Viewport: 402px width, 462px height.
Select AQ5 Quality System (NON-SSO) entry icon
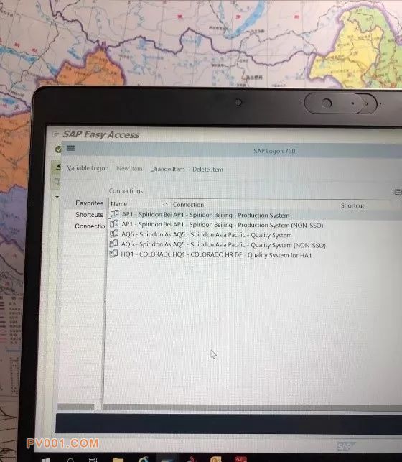tap(113, 244)
